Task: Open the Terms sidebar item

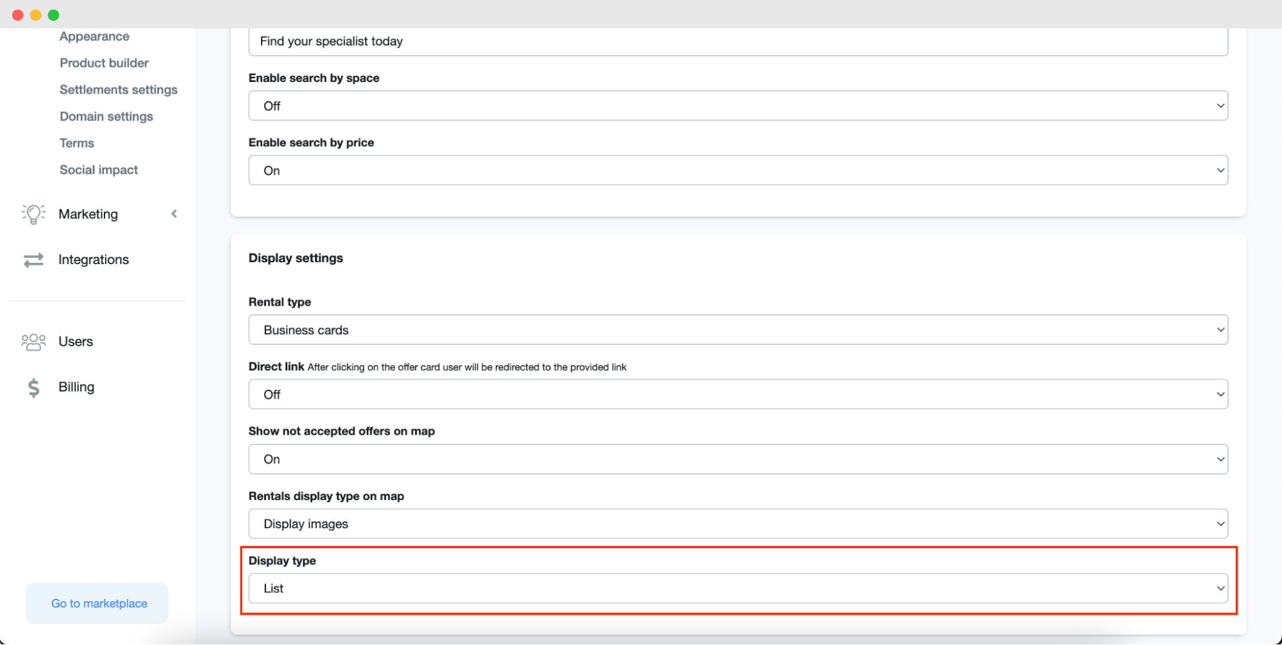Action: tap(77, 143)
